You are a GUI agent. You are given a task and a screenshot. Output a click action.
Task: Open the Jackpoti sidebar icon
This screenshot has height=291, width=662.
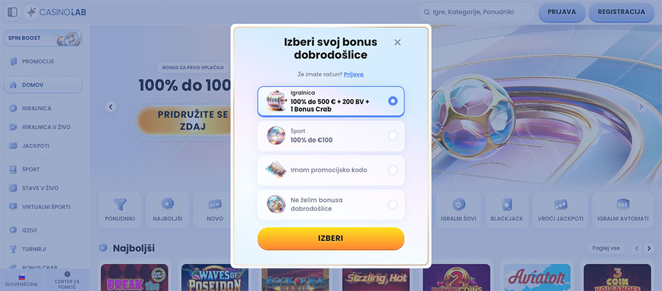[14, 145]
